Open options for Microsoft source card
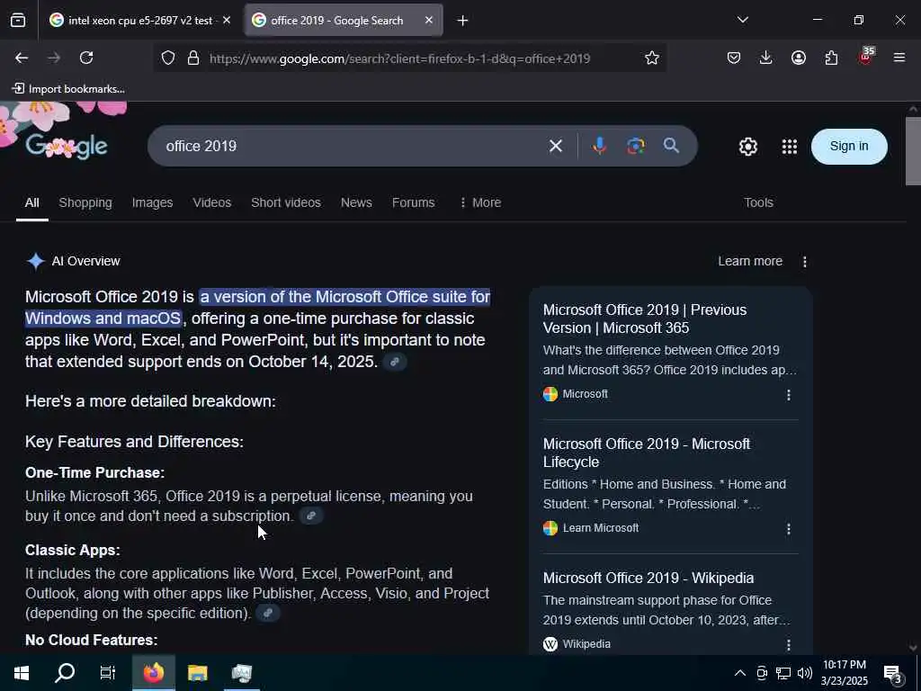Image resolution: width=921 pixels, height=691 pixels. point(789,395)
